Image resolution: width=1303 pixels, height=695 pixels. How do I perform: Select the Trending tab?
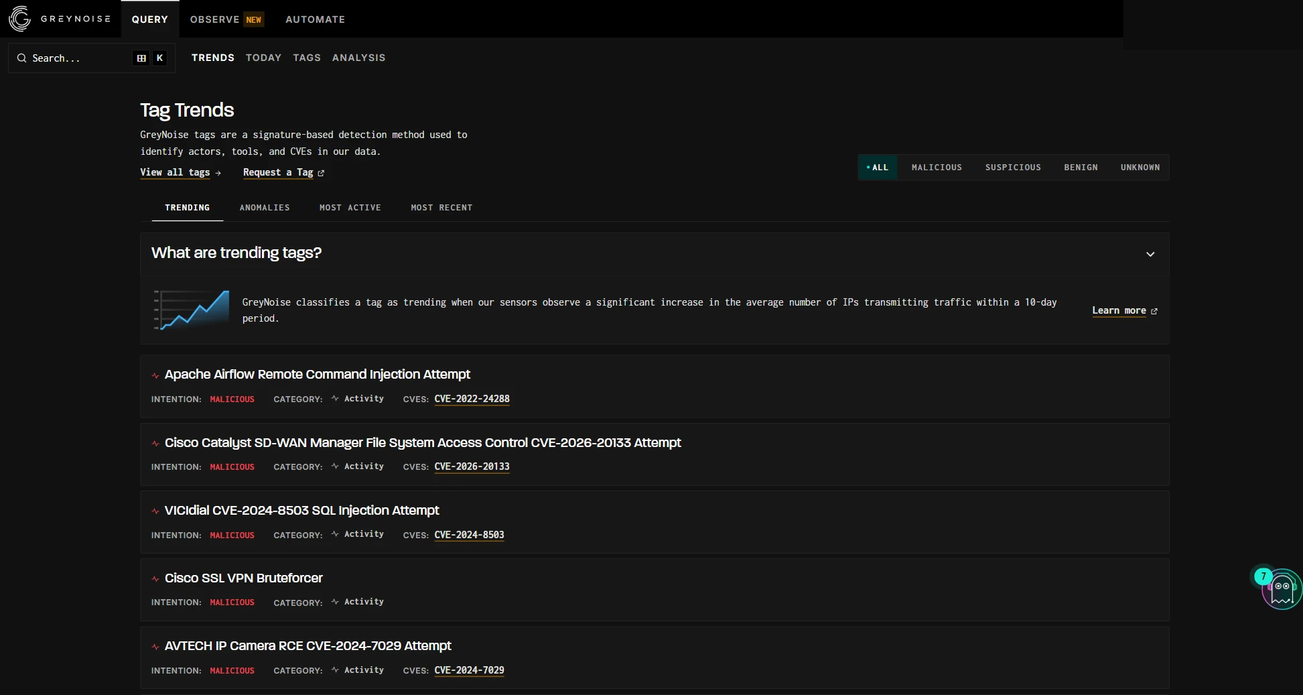point(188,208)
